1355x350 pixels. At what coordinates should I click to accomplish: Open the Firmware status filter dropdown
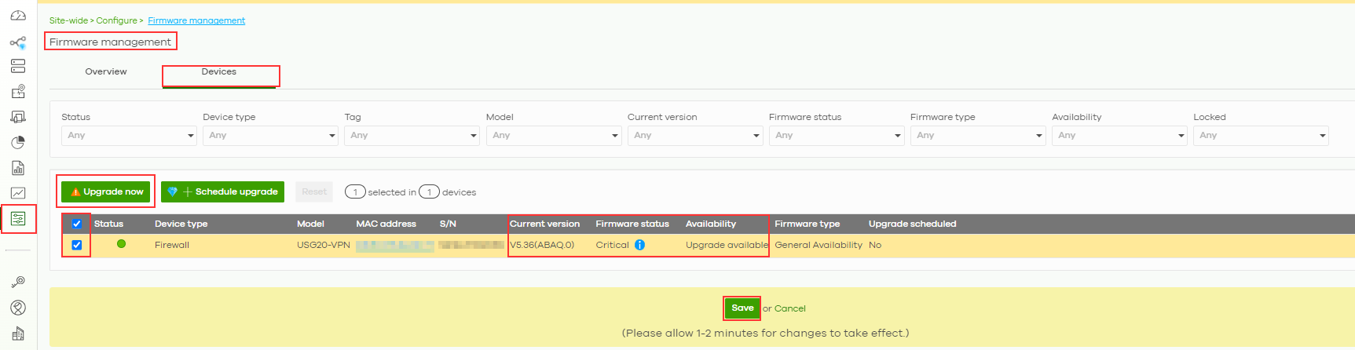coord(836,136)
